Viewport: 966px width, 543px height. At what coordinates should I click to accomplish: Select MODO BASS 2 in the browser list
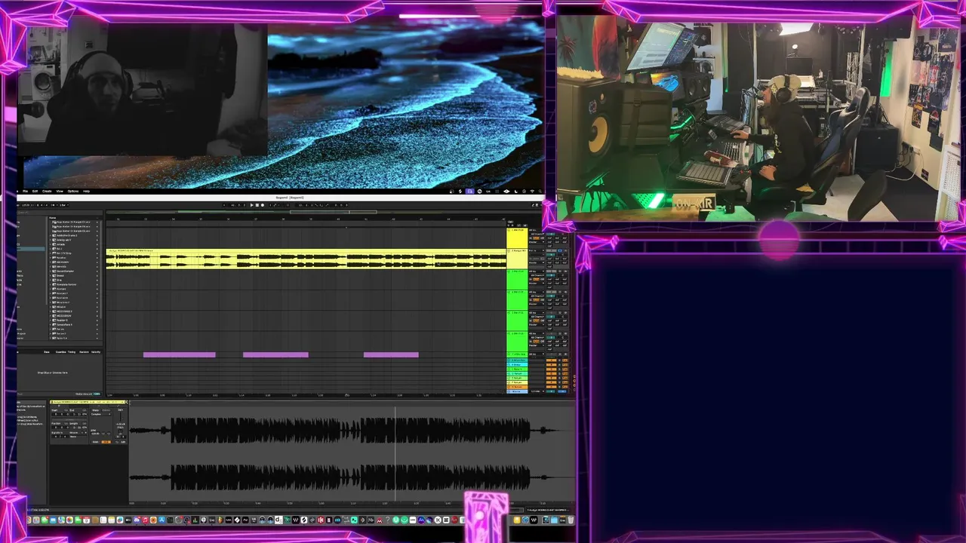click(x=64, y=311)
